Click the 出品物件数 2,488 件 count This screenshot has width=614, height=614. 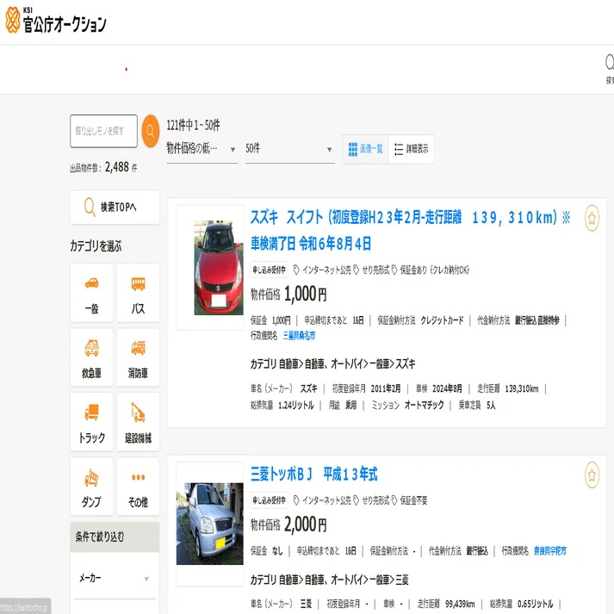(104, 168)
